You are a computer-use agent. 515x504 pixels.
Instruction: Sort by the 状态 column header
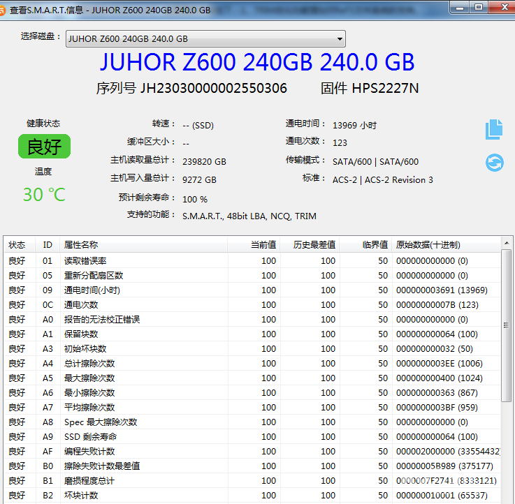(x=17, y=245)
